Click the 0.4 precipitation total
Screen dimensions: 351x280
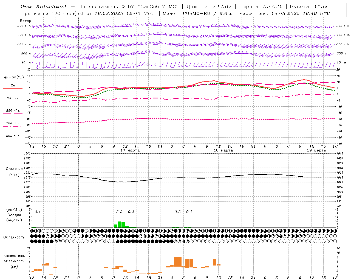[x=131, y=212]
